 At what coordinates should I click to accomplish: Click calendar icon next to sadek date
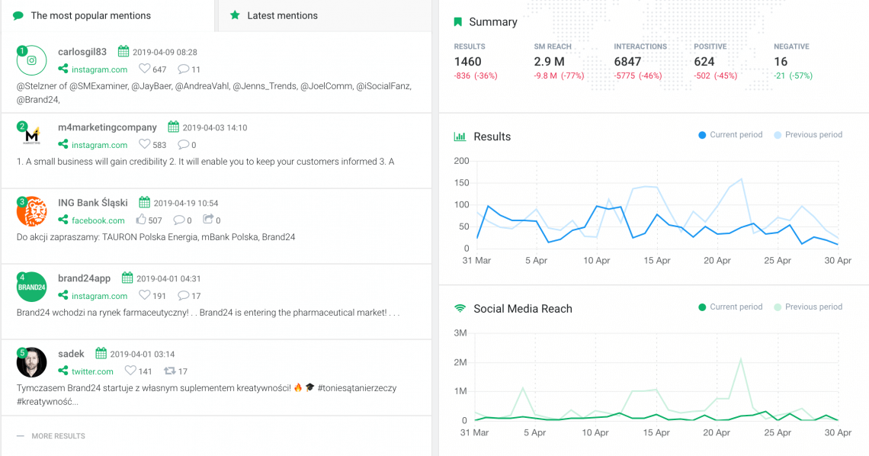(x=101, y=353)
